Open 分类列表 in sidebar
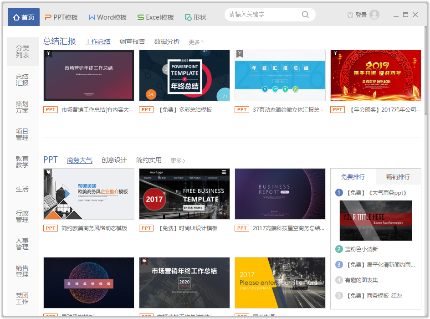The width and height of the screenshot is (430, 319). (22, 51)
